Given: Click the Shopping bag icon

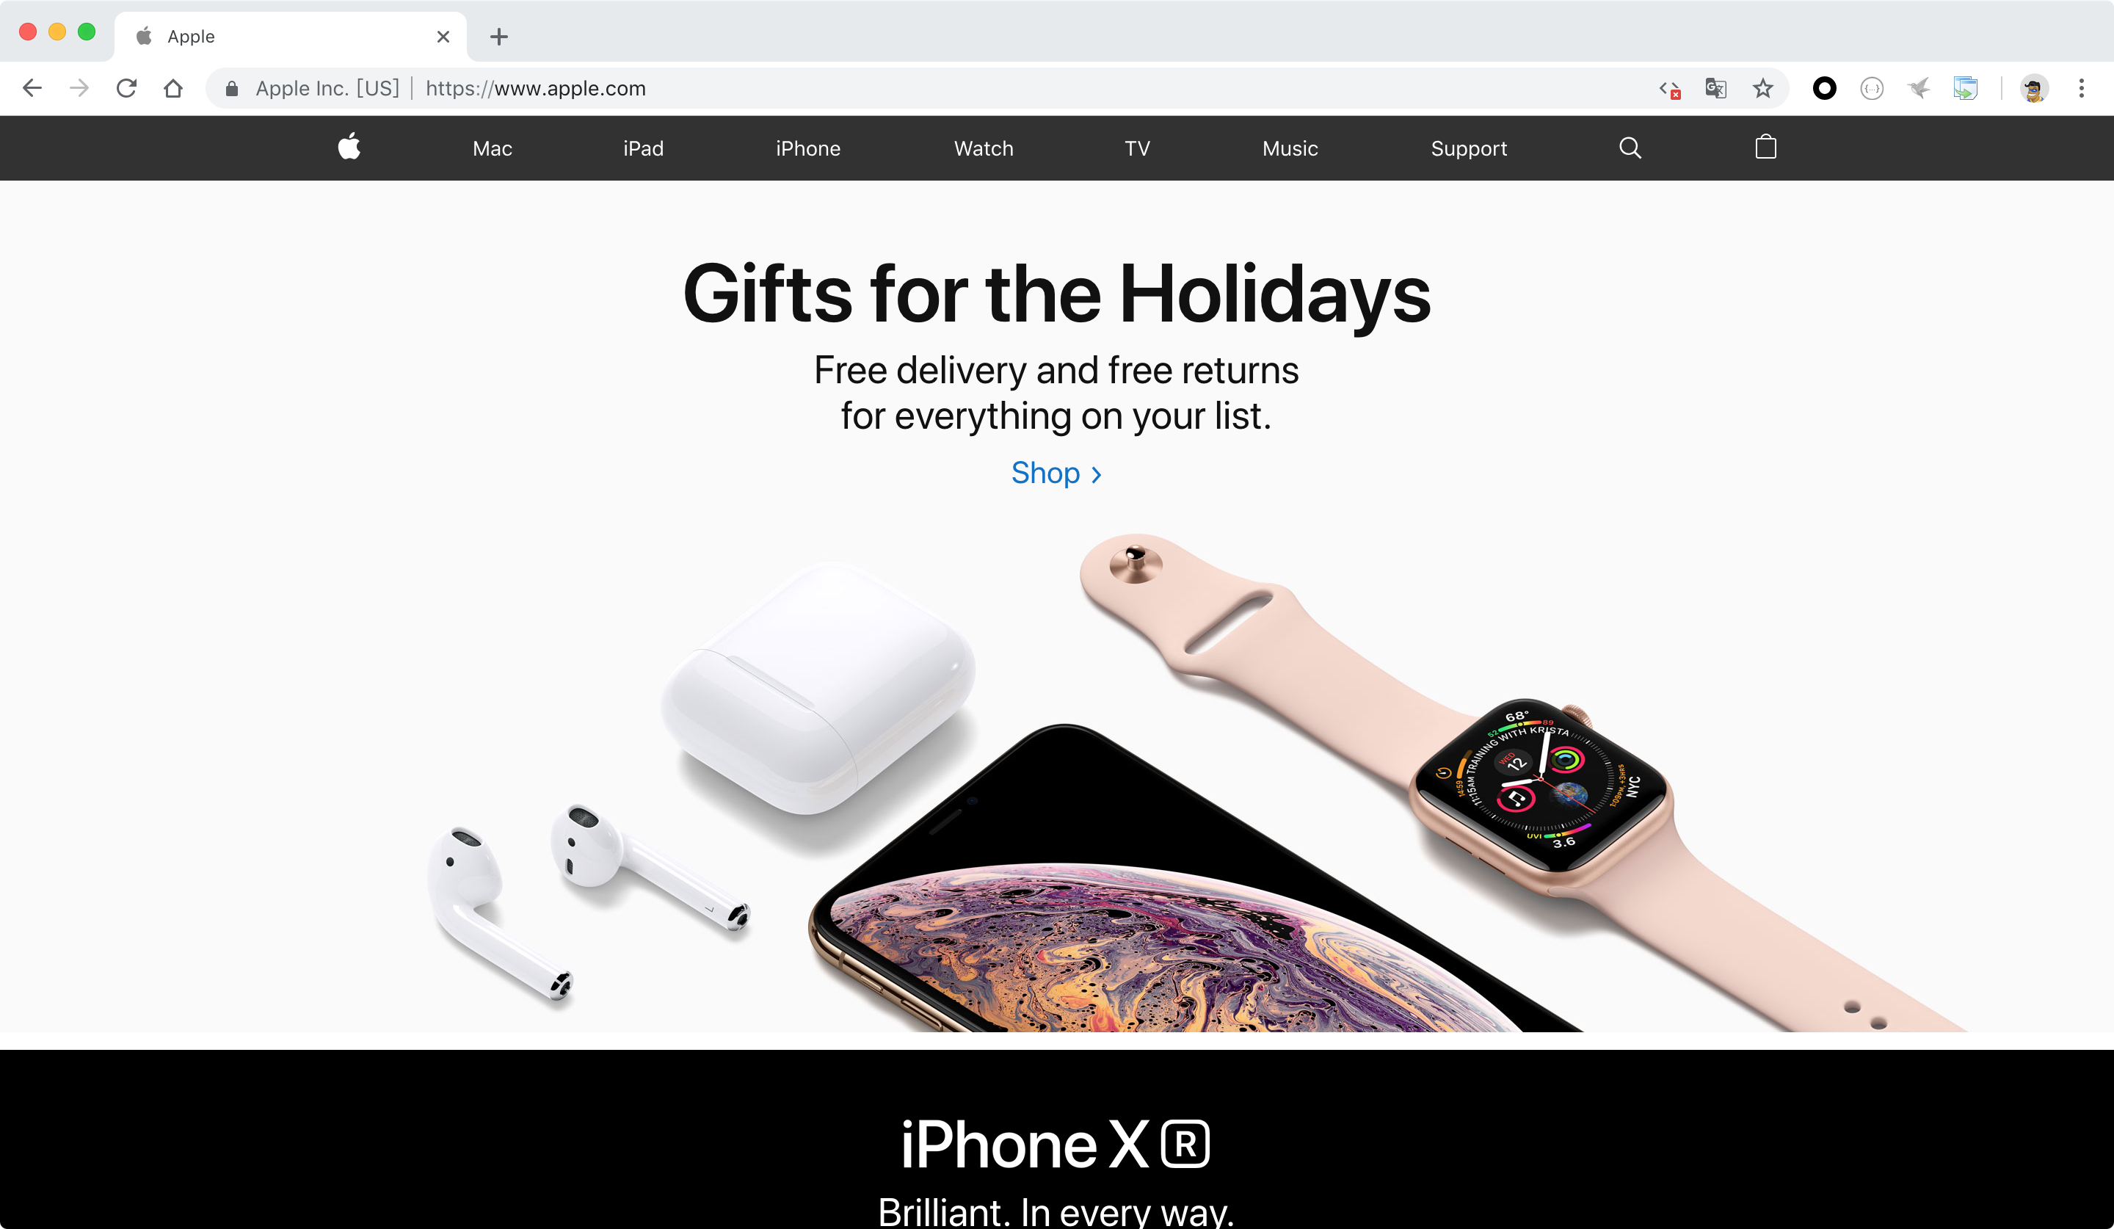Looking at the screenshot, I should pyautogui.click(x=1766, y=146).
